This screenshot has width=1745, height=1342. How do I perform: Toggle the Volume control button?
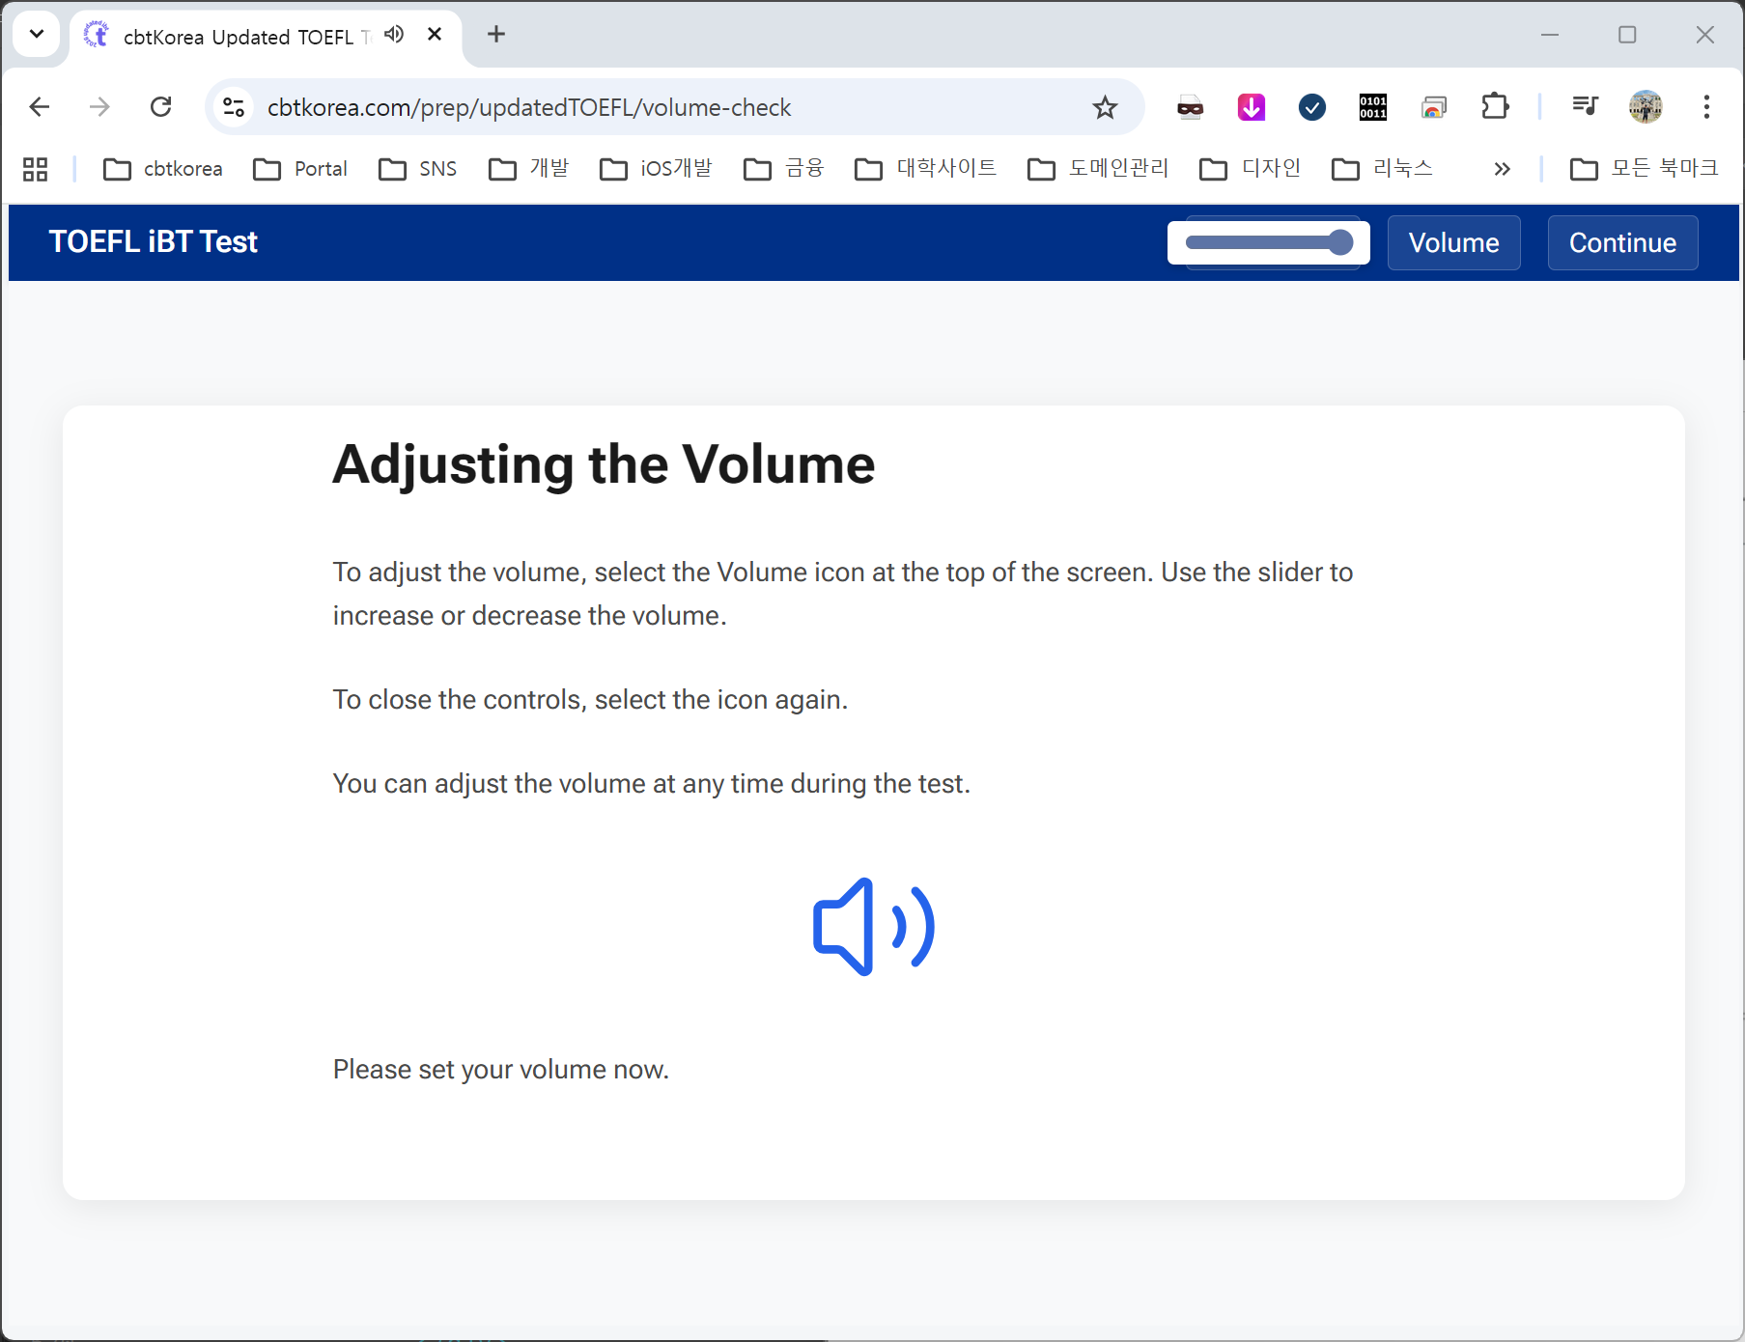pos(1453,242)
